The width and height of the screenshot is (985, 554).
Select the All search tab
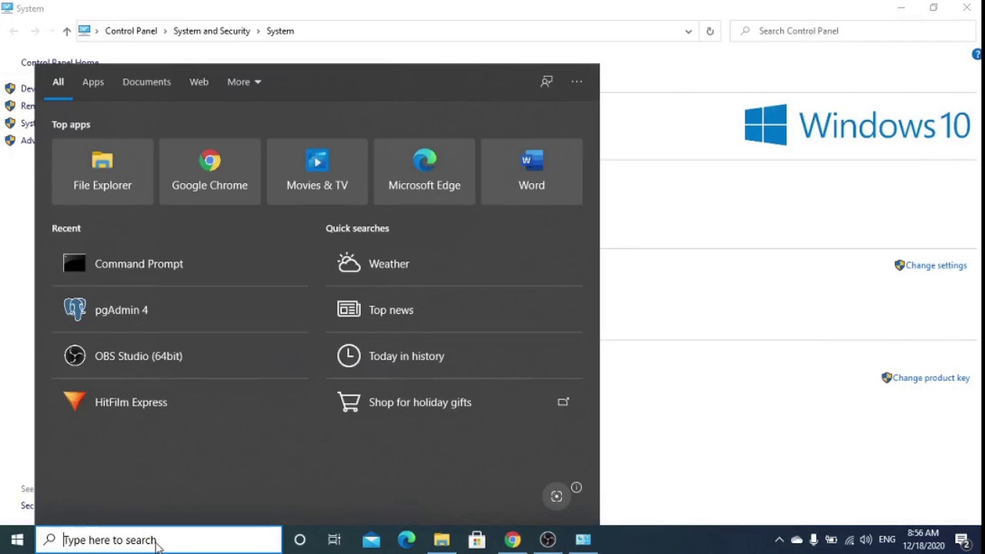pyautogui.click(x=58, y=82)
